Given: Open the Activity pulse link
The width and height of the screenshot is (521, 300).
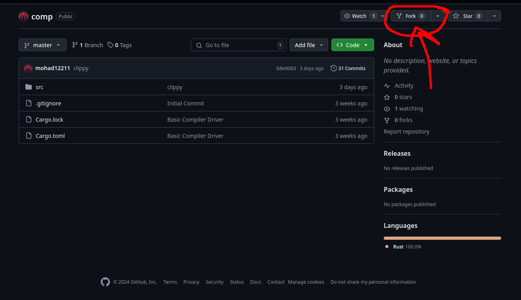Looking at the screenshot, I should (x=404, y=86).
